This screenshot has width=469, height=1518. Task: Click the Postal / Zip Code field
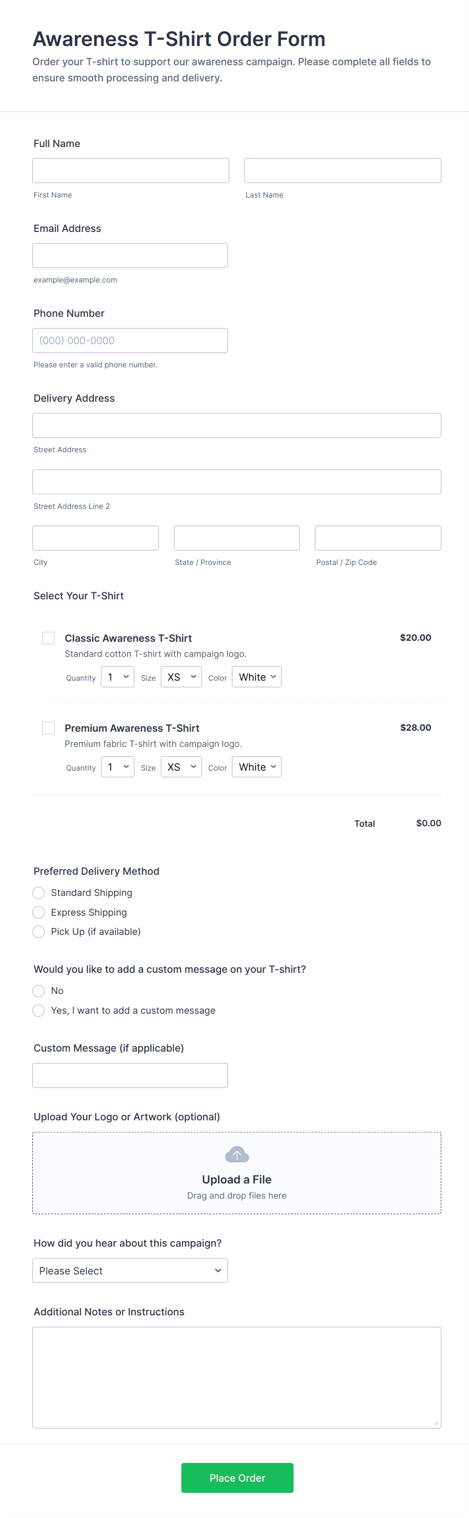pos(378,538)
